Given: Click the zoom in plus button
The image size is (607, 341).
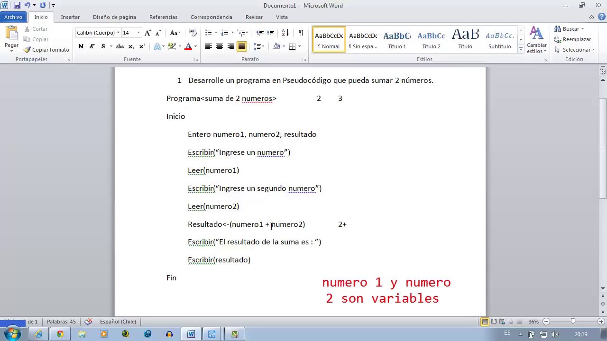Looking at the screenshot, I should [x=601, y=322].
